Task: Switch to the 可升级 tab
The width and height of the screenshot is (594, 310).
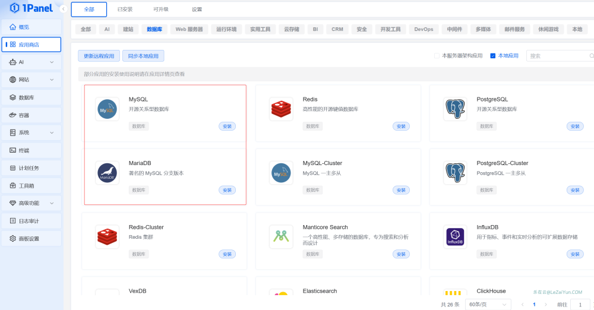Action: [161, 10]
